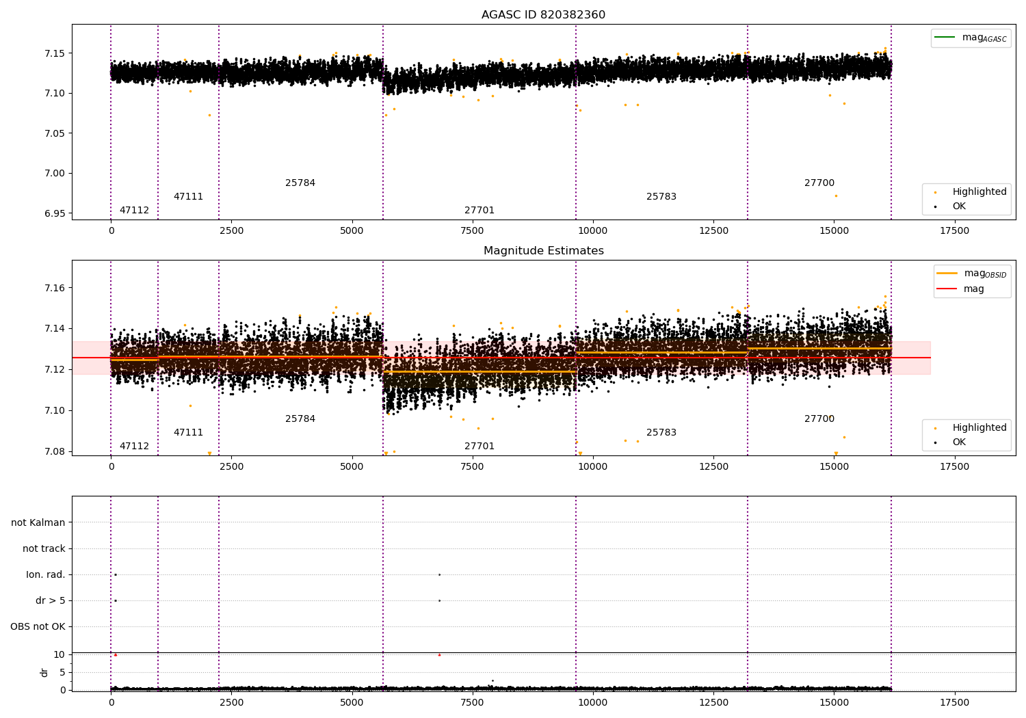
Task: Click the 'not track' axis label
Action: click(x=44, y=549)
